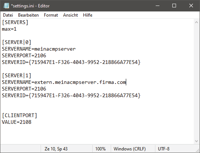The width and height of the screenshot is (200, 153).
Task: Click the UTF-8 encoding status indicator
Action: [x=163, y=149]
